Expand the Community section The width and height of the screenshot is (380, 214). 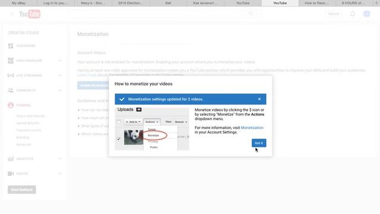coord(60,90)
